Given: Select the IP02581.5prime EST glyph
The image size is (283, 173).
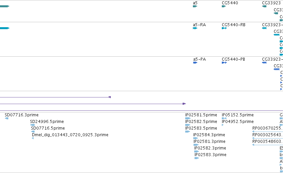Looking at the screenshot, I should 188,118.
